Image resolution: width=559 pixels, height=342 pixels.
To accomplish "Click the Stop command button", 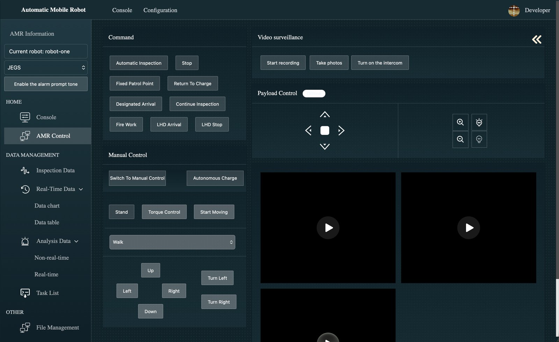I will (x=187, y=63).
